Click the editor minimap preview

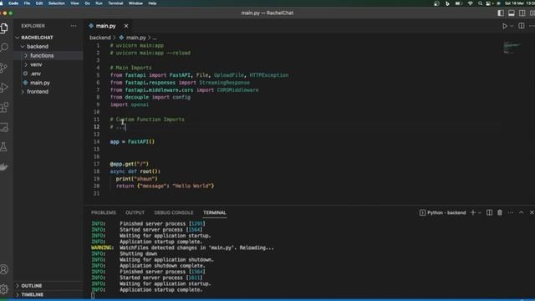tap(512, 48)
